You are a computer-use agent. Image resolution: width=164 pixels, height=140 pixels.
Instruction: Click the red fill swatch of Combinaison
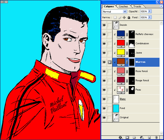[x=121, y=43]
